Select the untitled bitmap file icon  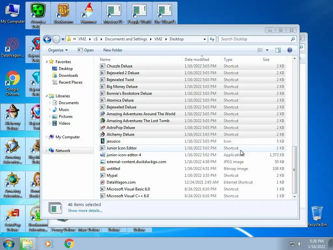click(102, 169)
